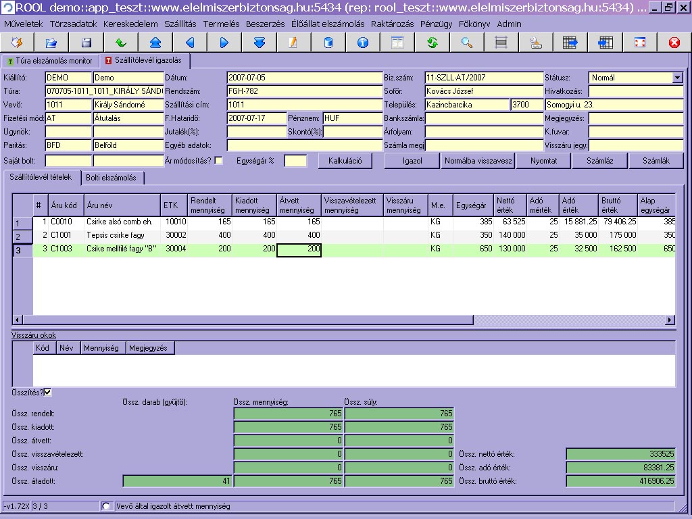Select the radio button in status bar
The image size is (692, 519).
pyautogui.click(x=106, y=506)
